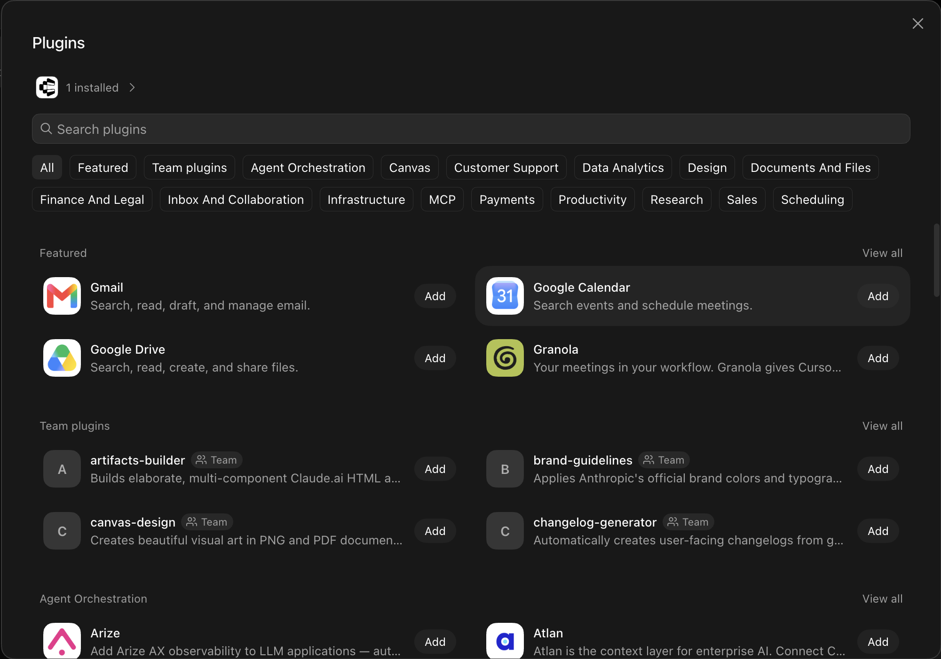The width and height of the screenshot is (941, 659).
Task: Close the Plugins dialog
Action: point(917,23)
